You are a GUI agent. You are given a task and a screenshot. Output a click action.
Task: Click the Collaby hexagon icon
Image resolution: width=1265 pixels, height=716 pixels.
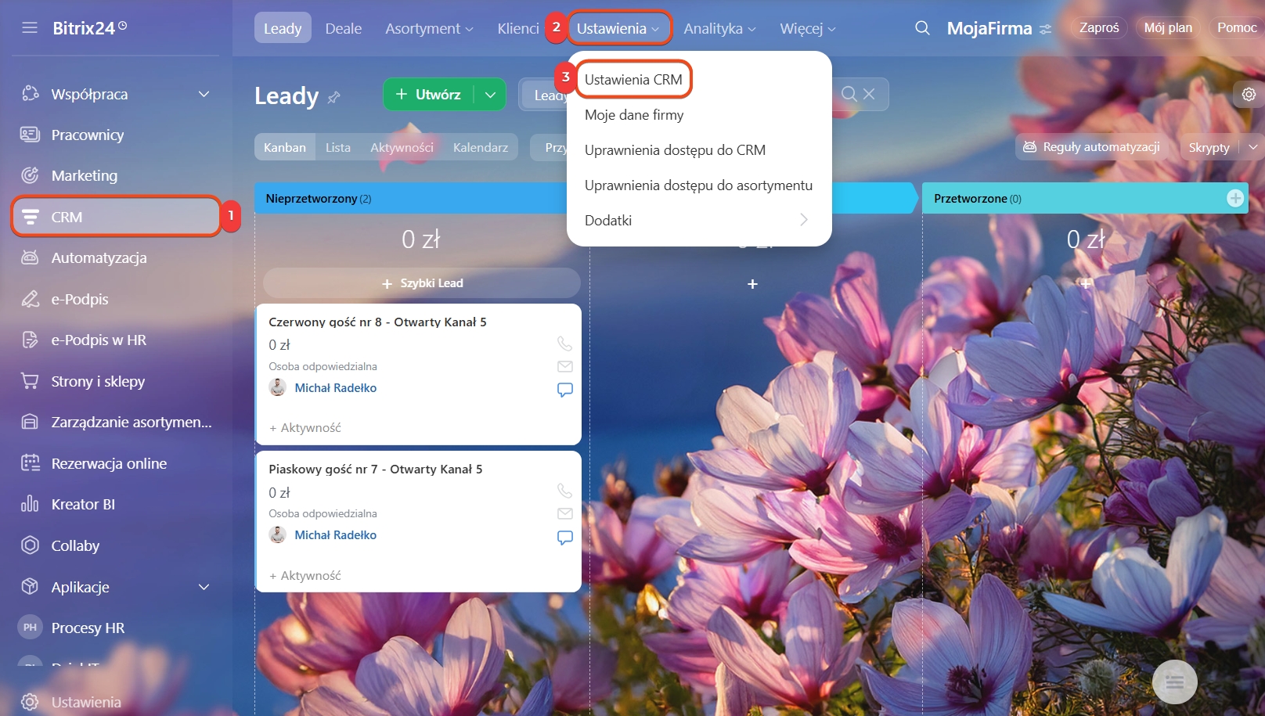pyautogui.click(x=30, y=545)
